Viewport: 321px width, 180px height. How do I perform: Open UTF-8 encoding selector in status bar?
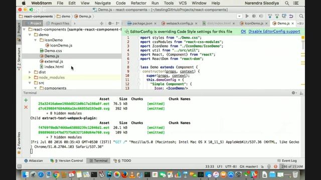tap(231, 166)
